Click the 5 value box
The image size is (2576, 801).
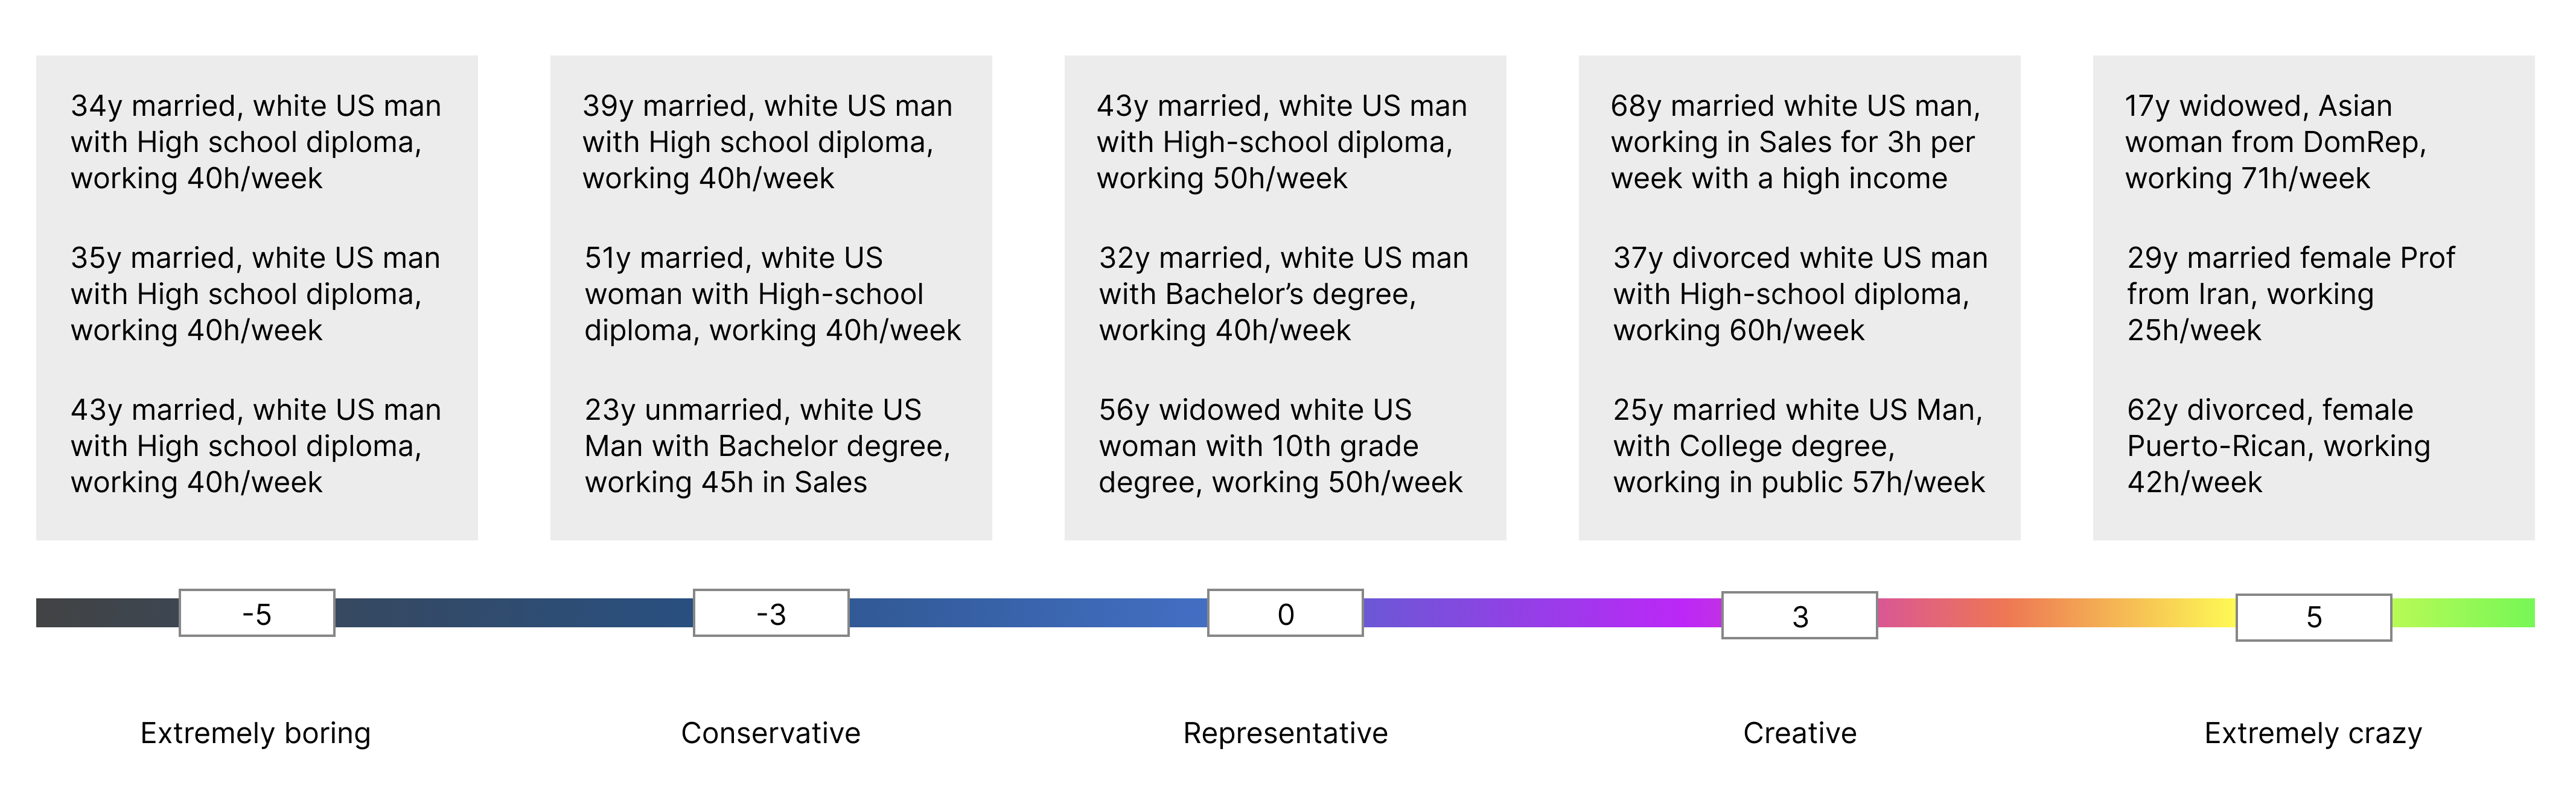pyautogui.click(x=2313, y=617)
